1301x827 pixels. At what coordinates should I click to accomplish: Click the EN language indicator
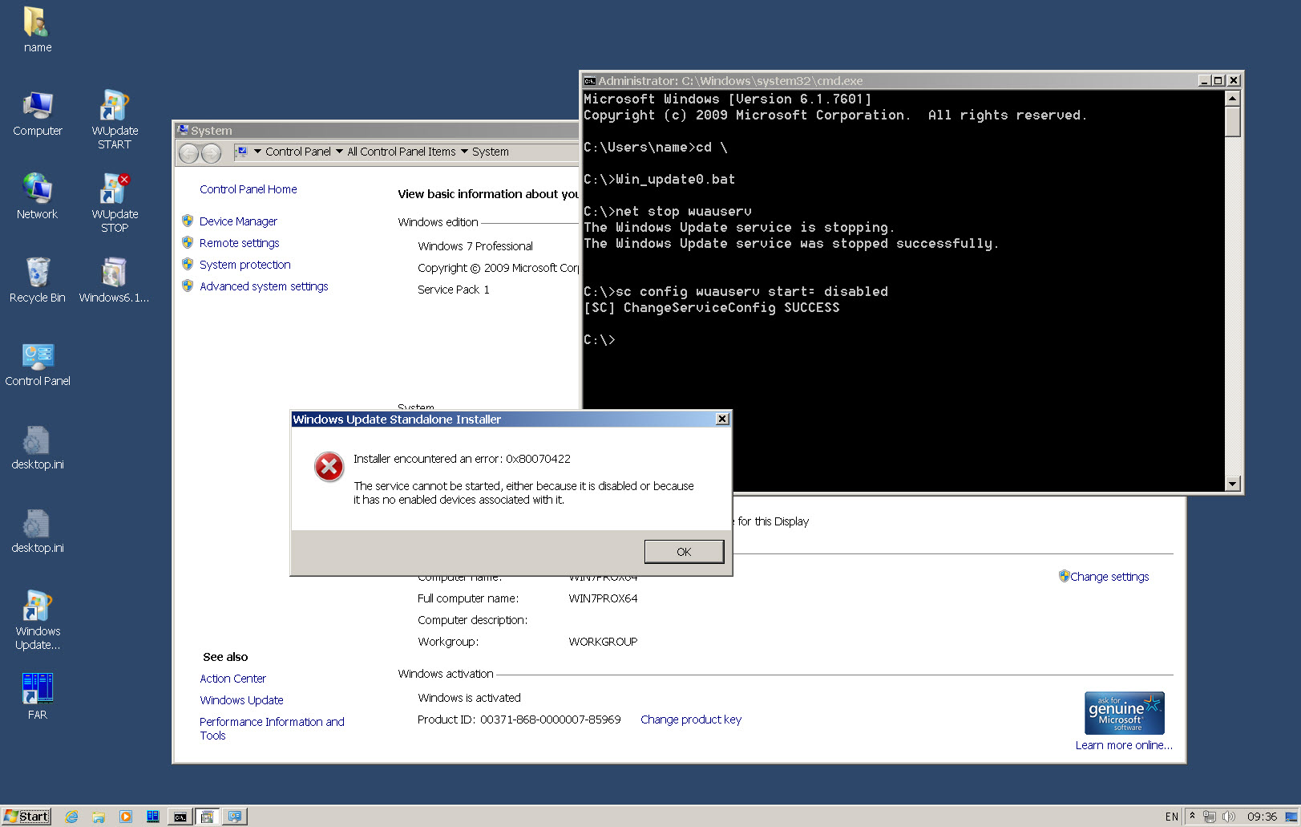coord(1171,817)
